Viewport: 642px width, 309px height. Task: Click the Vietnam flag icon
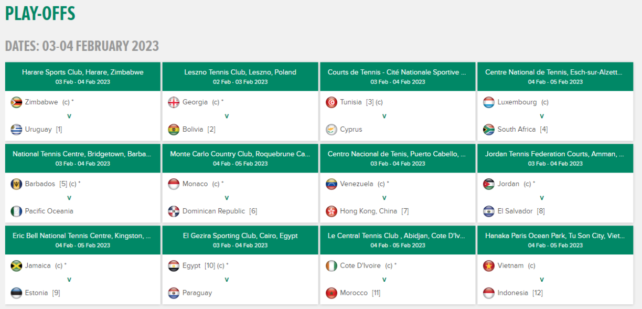click(489, 266)
